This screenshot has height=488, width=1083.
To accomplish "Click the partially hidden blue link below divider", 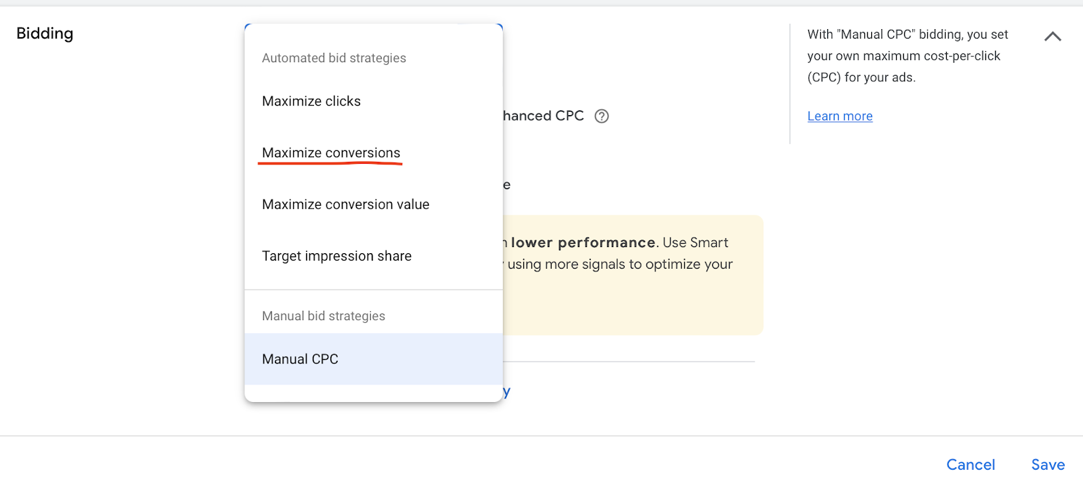I will (x=506, y=392).
